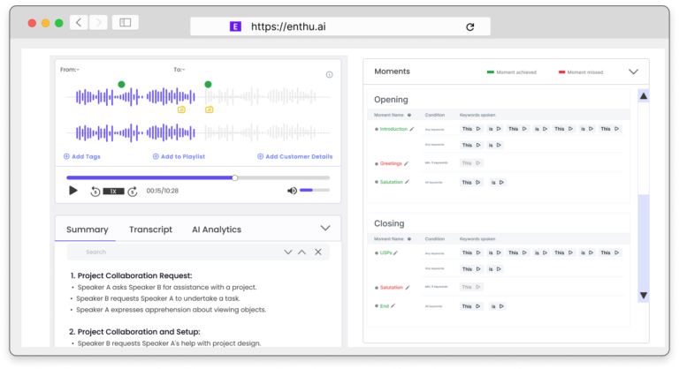This screenshot has width=679, height=369.
Task: Click the 'Moment missed' legend label
Action: click(x=585, y=72)
